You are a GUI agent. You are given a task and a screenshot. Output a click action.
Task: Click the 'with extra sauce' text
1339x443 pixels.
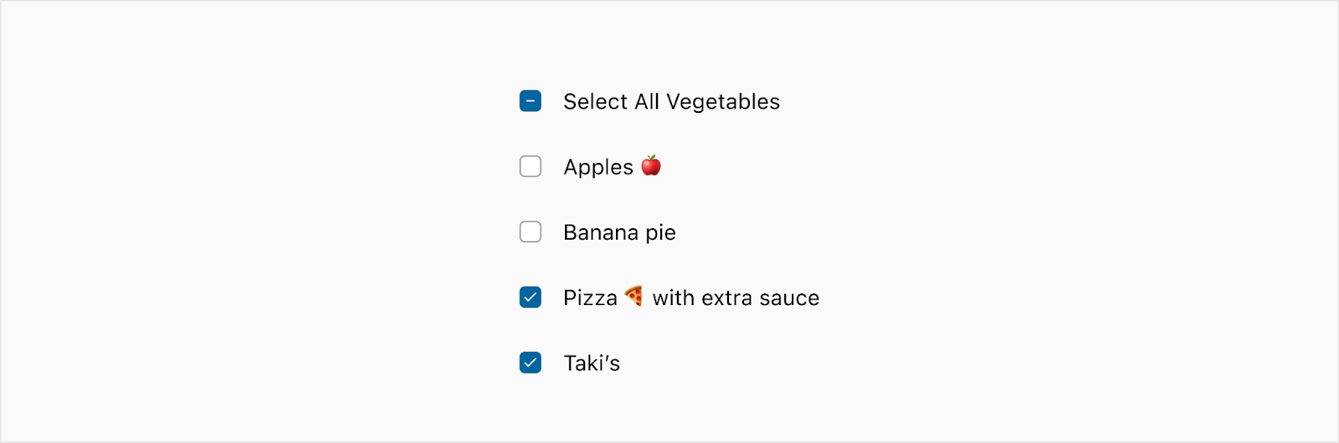tap(736, 298)
